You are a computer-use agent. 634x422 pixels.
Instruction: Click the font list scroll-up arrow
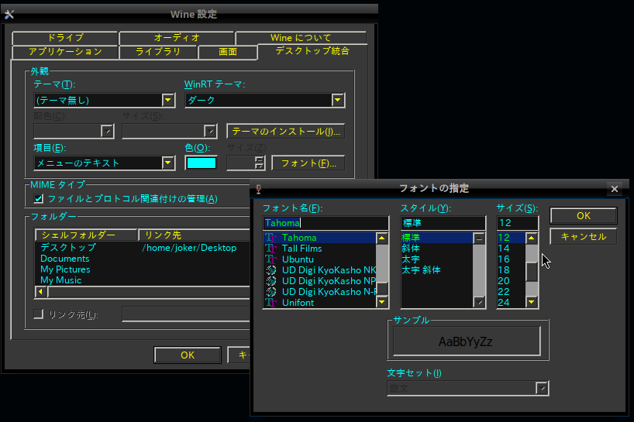381,238
